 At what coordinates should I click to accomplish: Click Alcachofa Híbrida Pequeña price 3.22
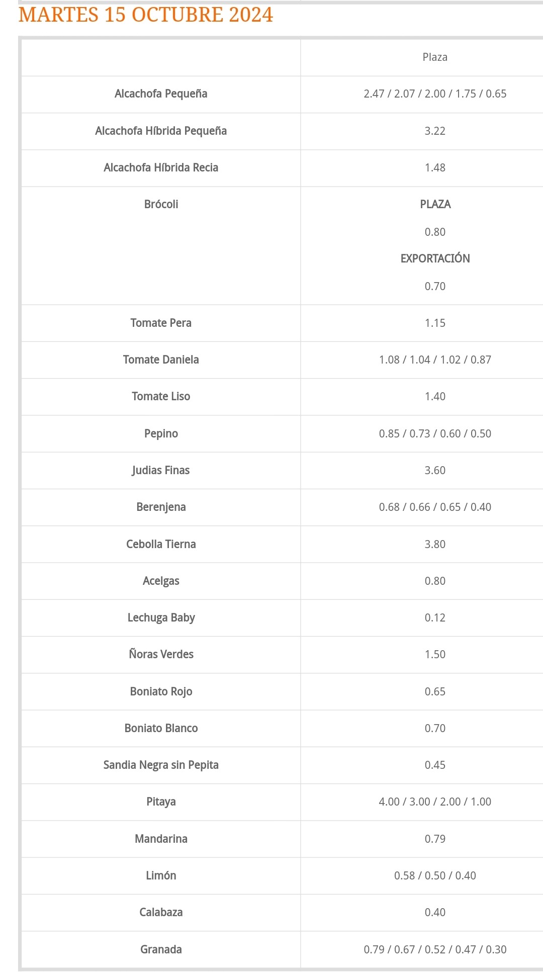pyautogui.click(x=435, y=131)
